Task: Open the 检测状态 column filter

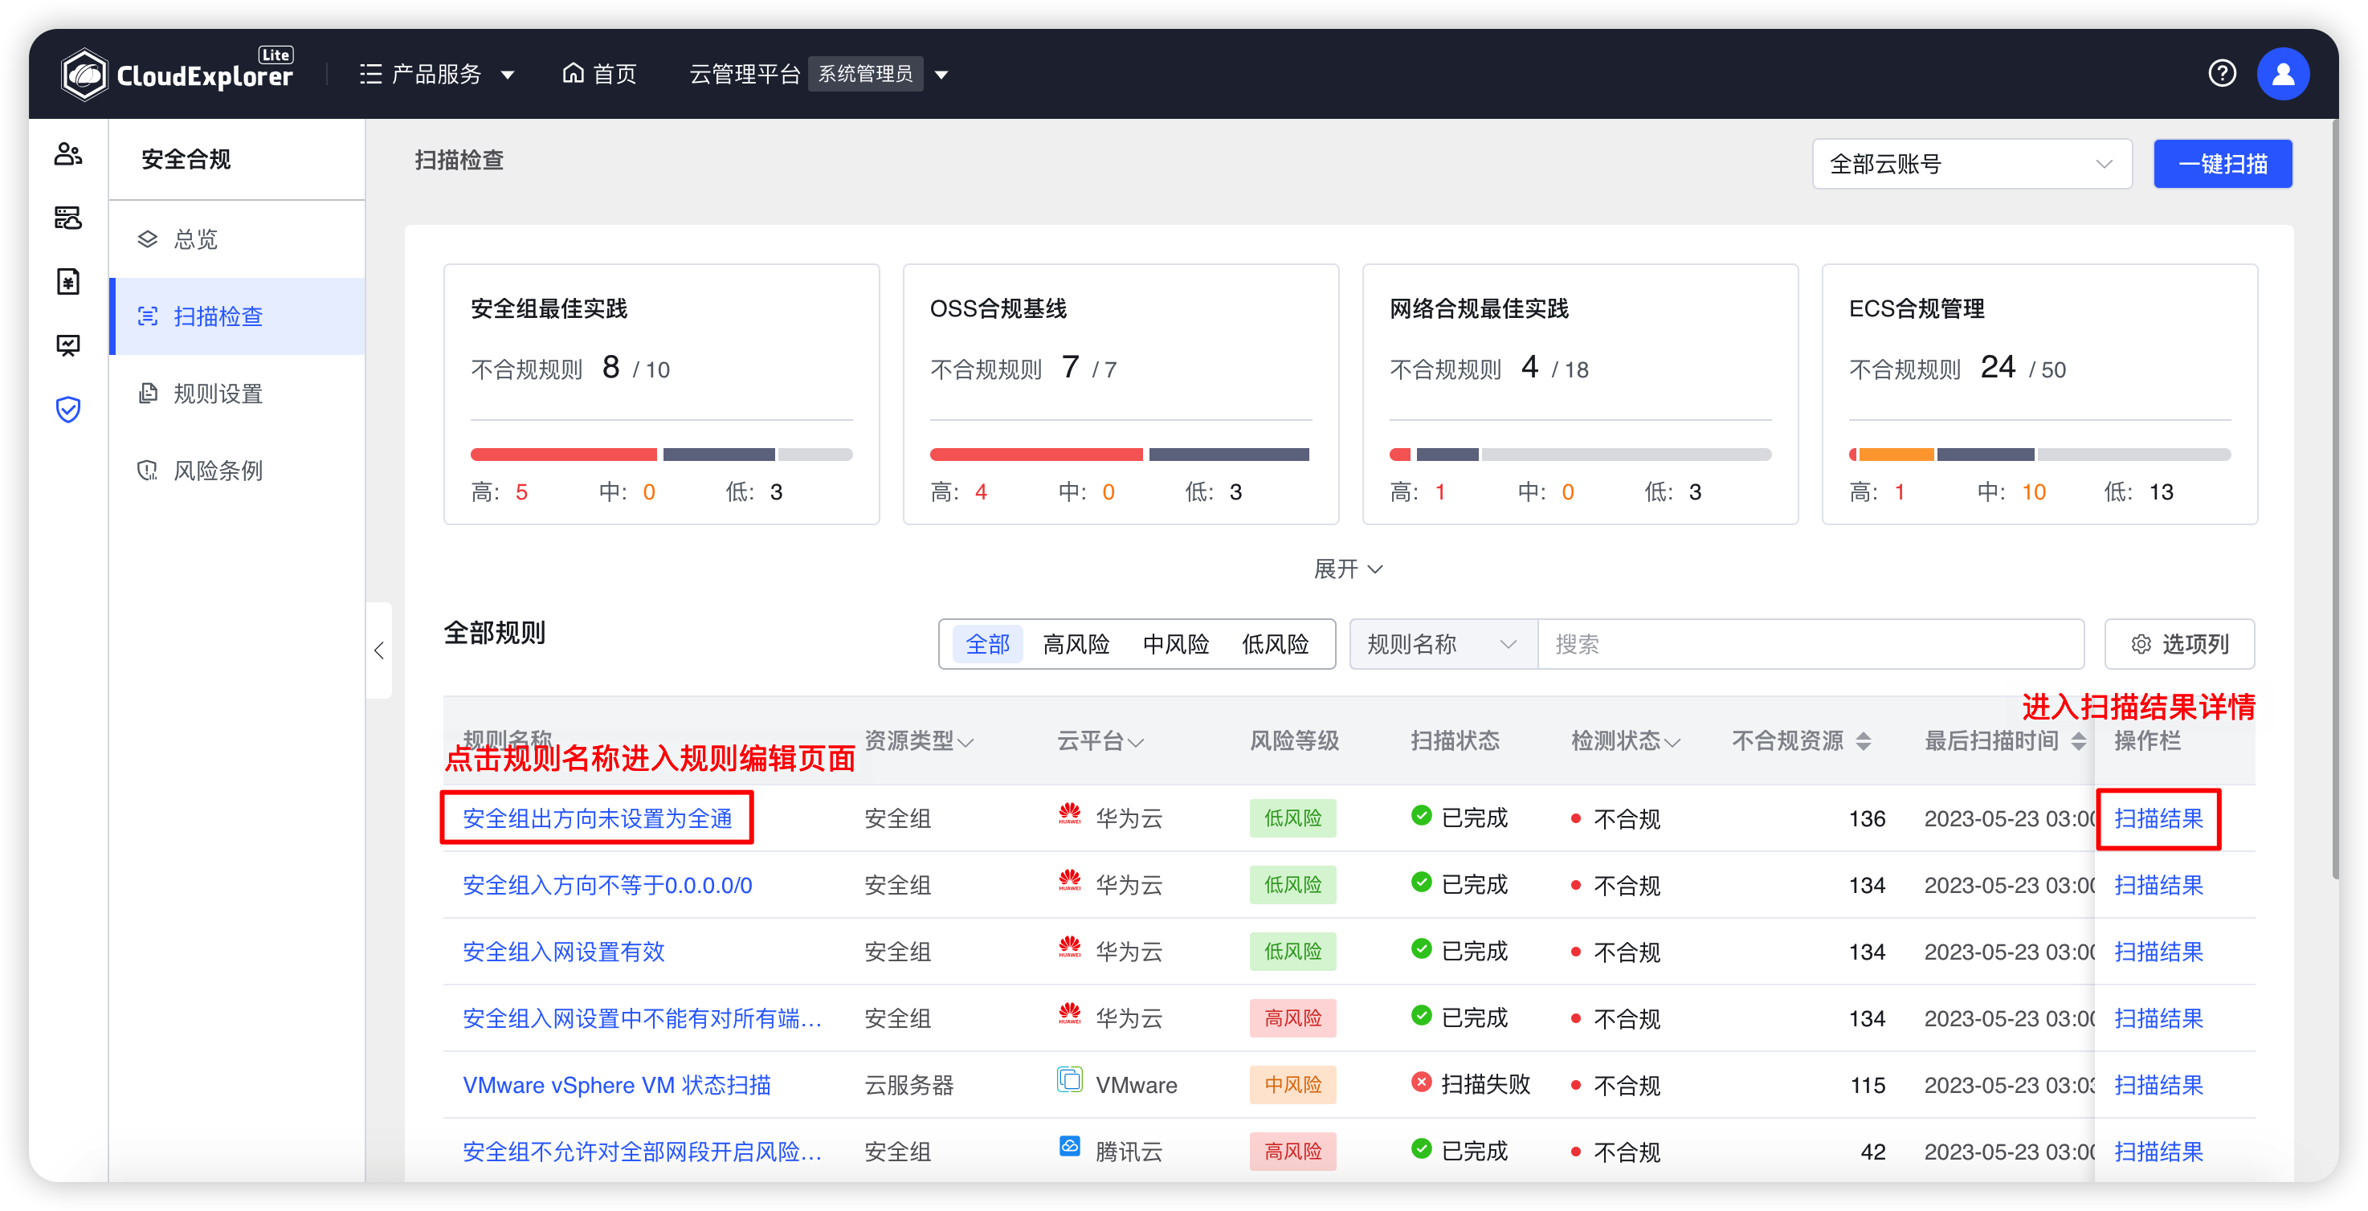Action: point(1672,742)
